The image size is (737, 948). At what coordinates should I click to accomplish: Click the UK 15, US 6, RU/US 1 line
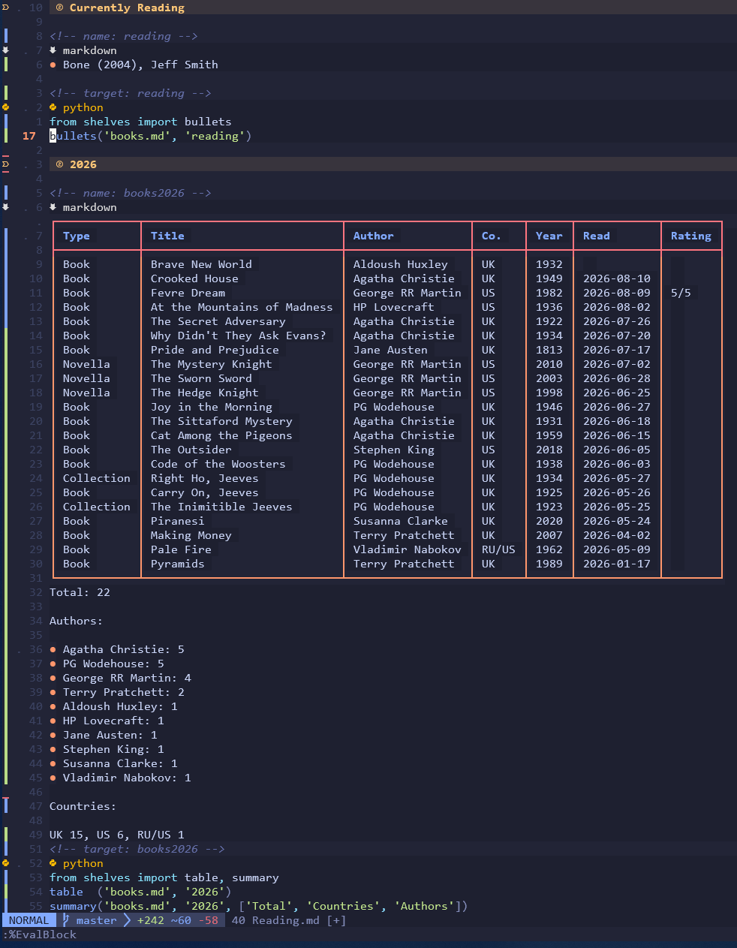click(x=117, y=835)
